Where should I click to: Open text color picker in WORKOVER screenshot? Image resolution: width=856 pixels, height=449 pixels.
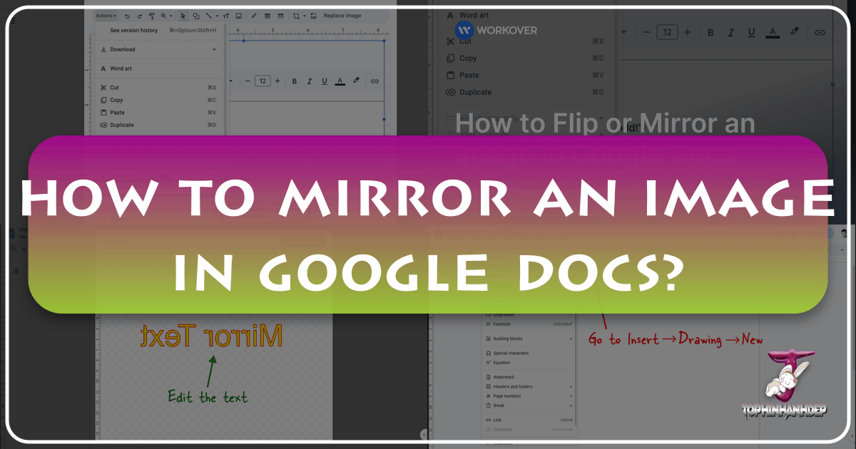click(x=772, y=33)
